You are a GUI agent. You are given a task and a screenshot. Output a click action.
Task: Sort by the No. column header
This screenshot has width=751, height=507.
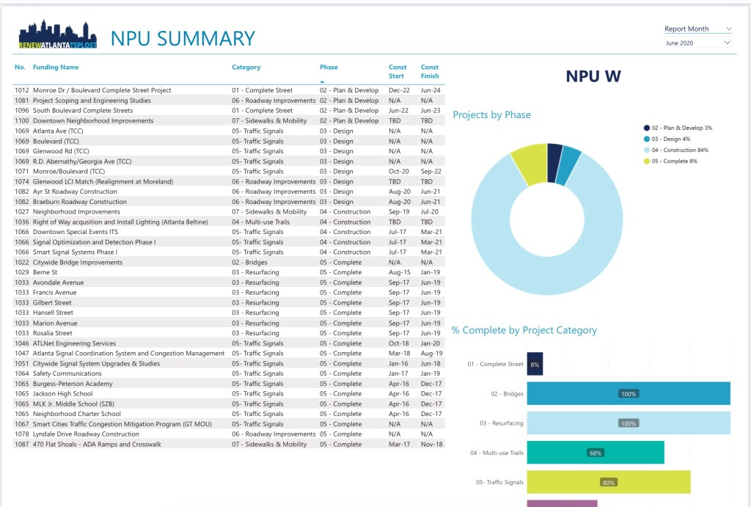point(20,68)
